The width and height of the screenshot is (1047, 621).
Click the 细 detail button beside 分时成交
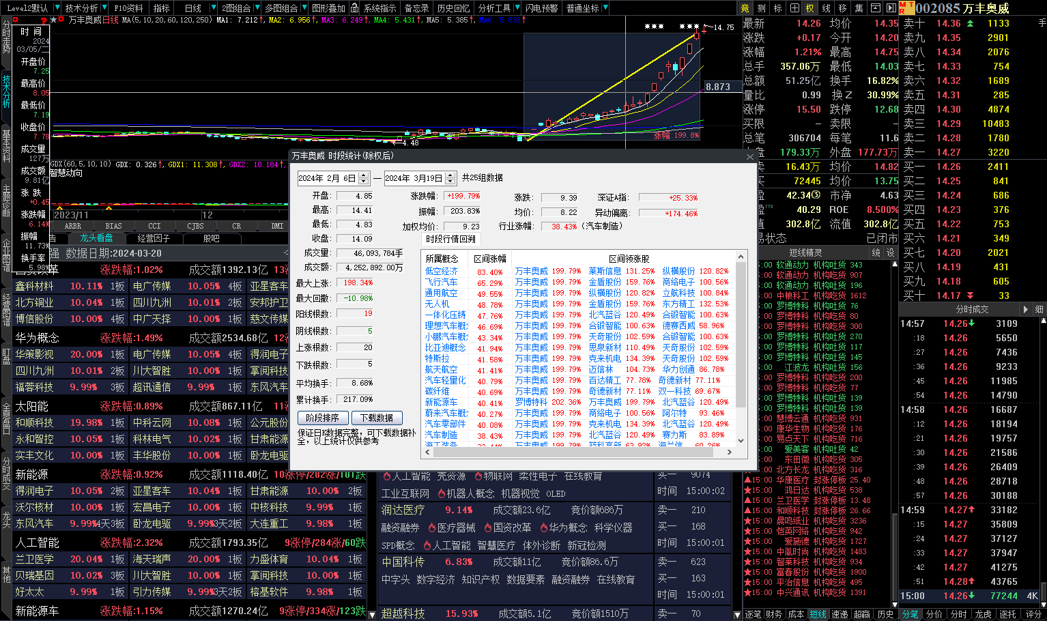[1039, 309]
